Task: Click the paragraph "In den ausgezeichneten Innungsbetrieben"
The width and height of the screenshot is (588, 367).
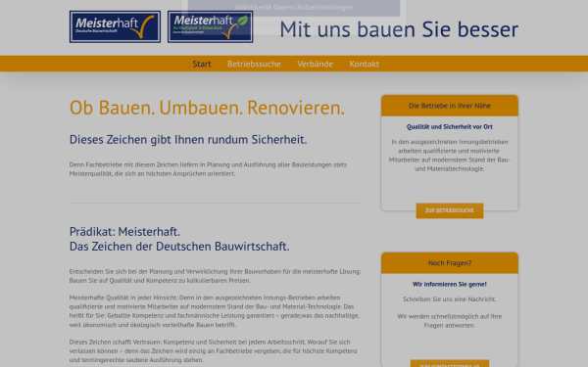Action: click(450, 156)
